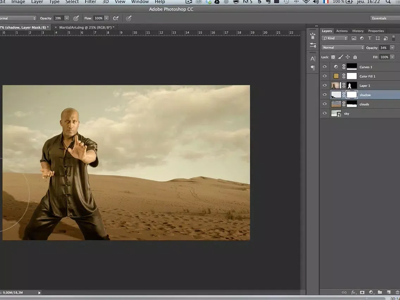
Task: Open the fx layer style menu
Action: point(353,292)
